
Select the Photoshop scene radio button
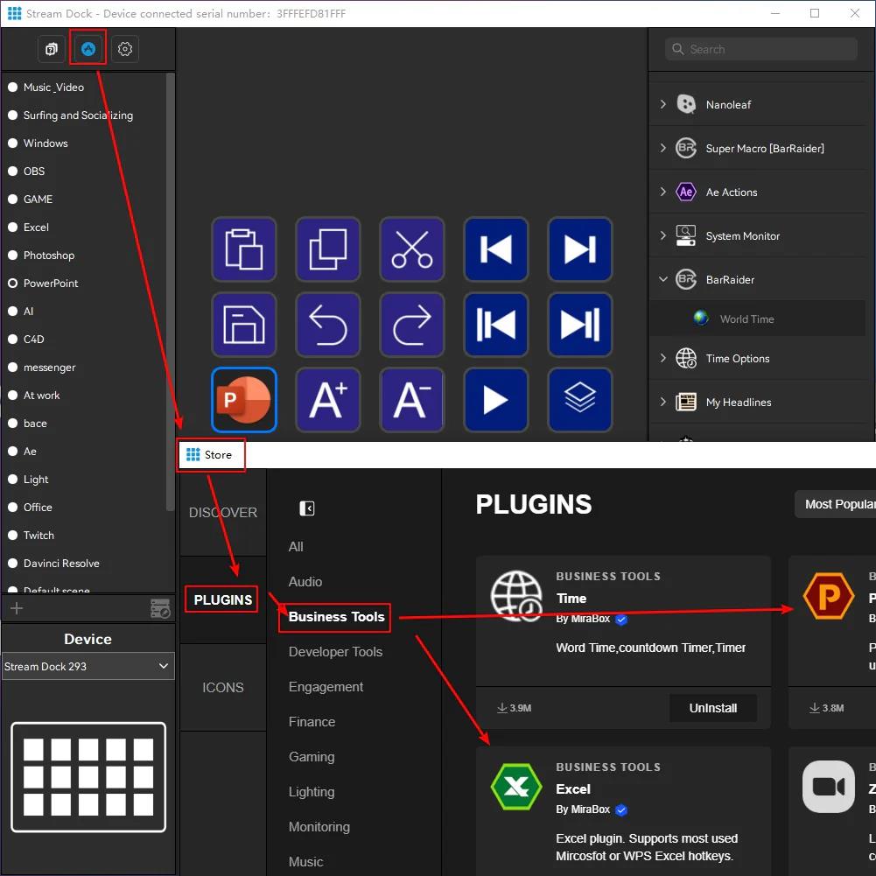(13, 256)
